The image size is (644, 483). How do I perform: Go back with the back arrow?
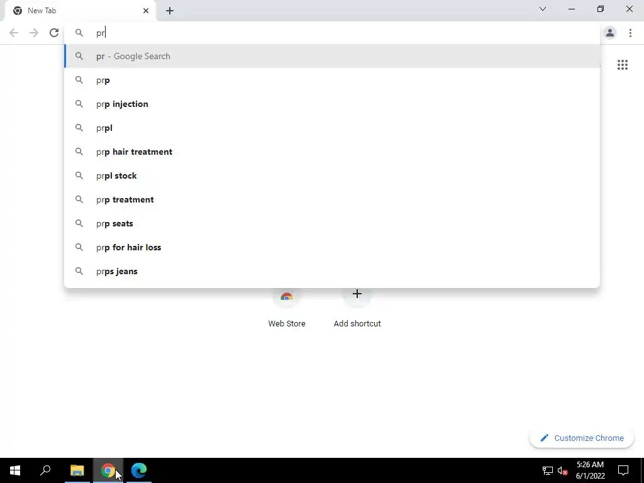coord(14,33)
